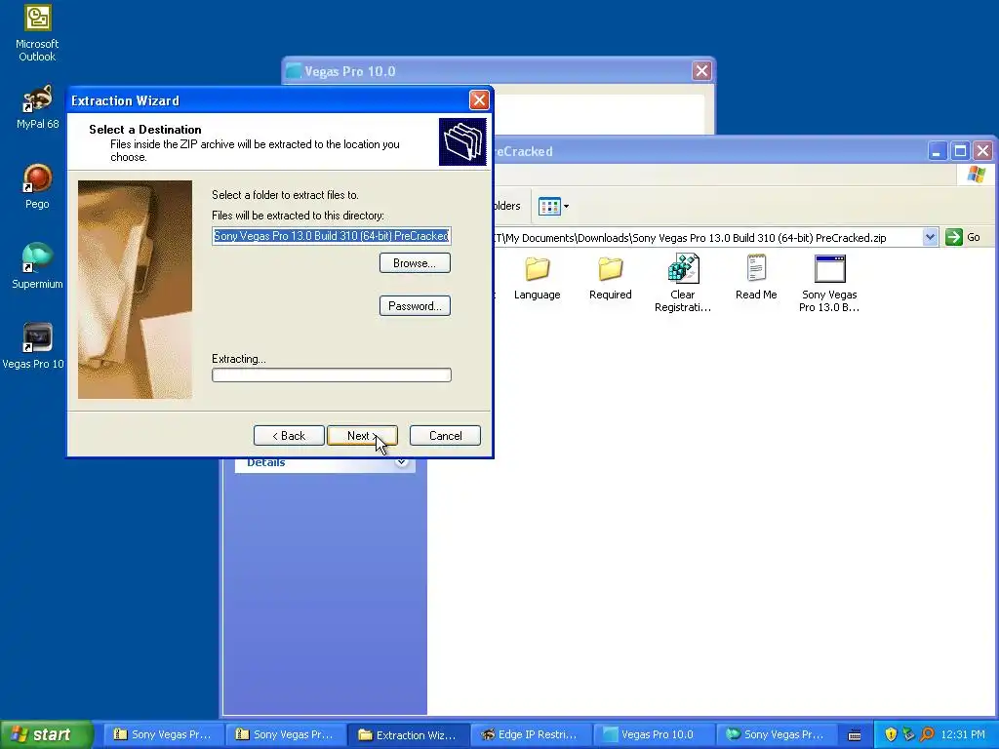Image resolution: width=999 pixels, height=749 pixels.
Task: Click the extraction directory text field
Action: (x=332, y=236)
